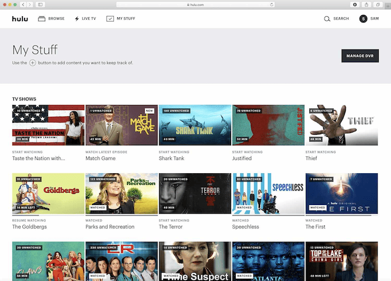
Task: Click the 'Justified' title link
Action: coord(242,158)
